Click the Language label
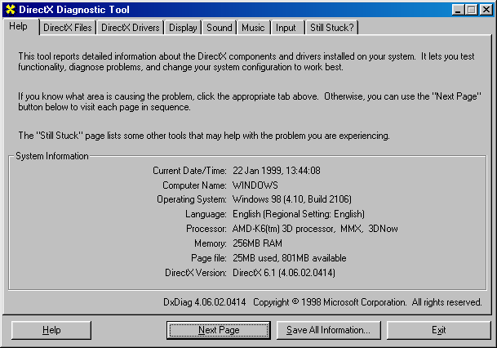The width and height of the screenshot is (497, 348). coord(206,214)
